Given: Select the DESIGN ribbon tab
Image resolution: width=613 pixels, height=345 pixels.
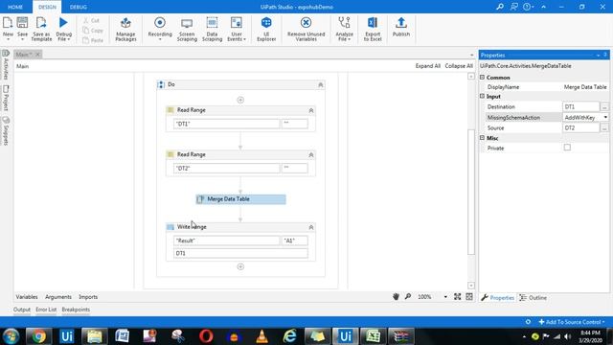Looking at the screenshot, I should (47, 7).
